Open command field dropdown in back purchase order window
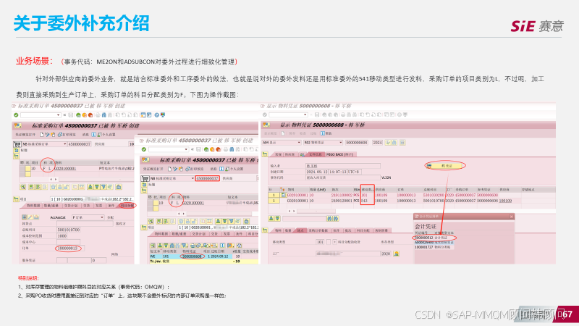Viewport: 579px width, 326px height. tap(58, 115)
